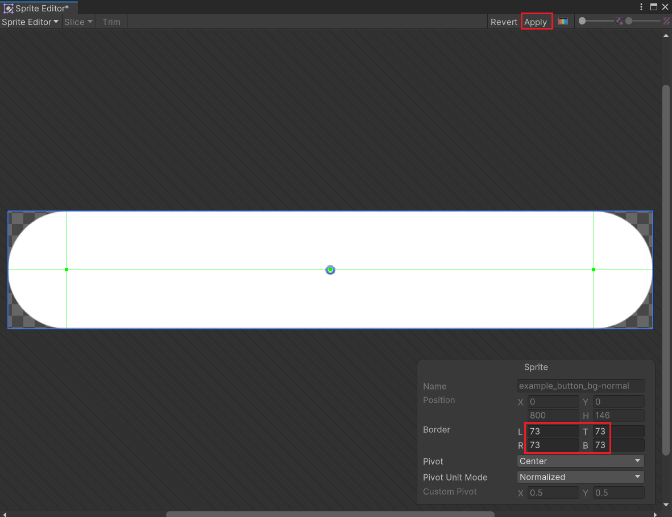This screenshot has width=672, height=517.
Task: Click the Border R field
Action: coord(553,445)
